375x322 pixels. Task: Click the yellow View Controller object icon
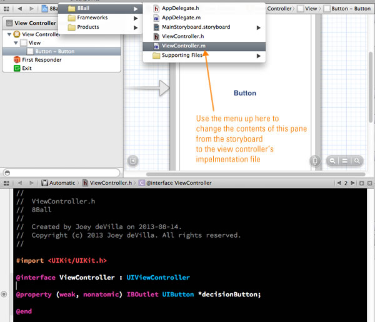click(17, 34)
